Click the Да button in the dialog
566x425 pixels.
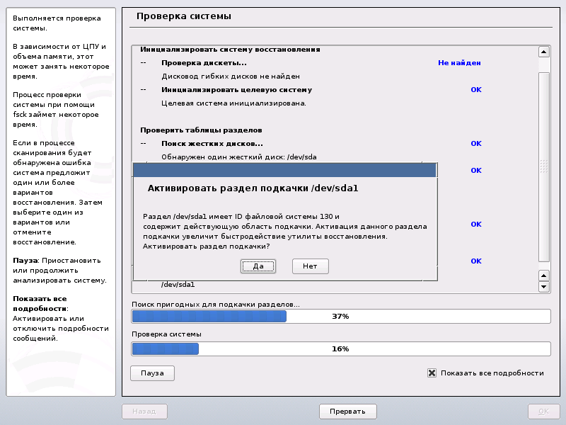tap(258, 266)
